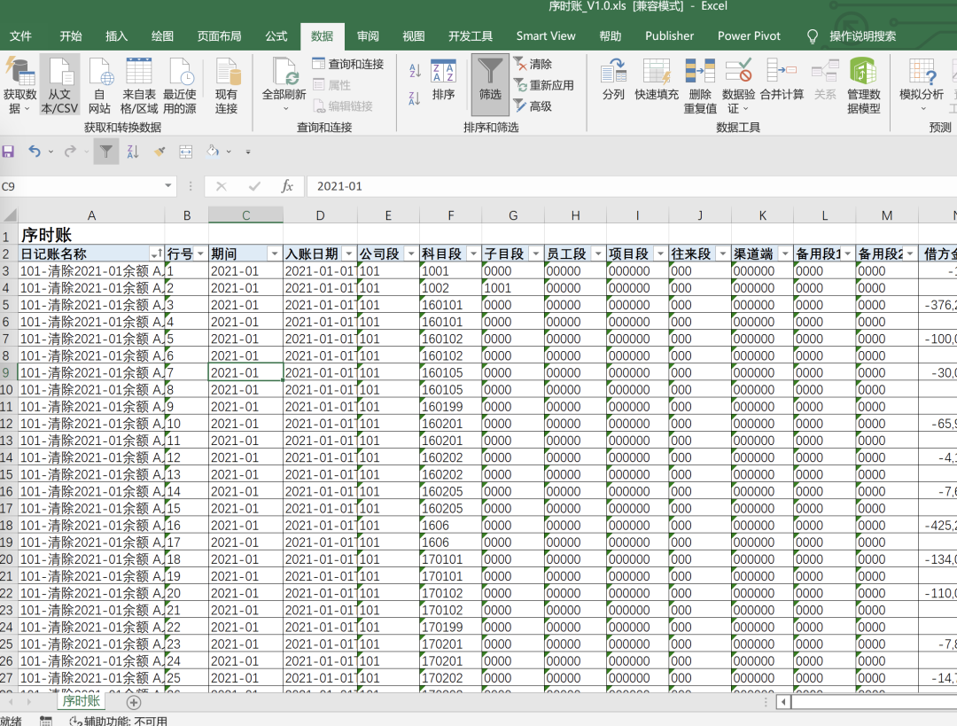Viewport: 957px width, 726px height.
Task: Expand the Name Box dropdown arrow
Action: tap(167, 186)
